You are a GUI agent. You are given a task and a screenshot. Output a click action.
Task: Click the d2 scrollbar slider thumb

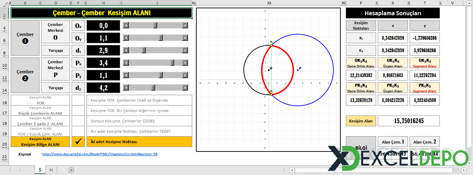(153, 87)
